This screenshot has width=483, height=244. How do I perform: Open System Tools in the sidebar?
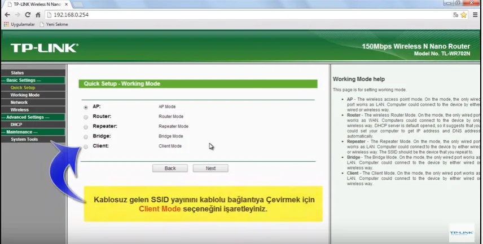click(x=24, y=139)
